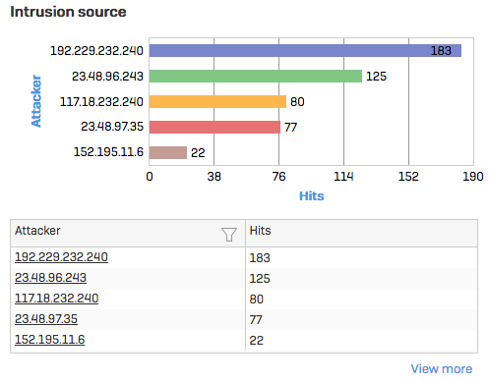
Task: Select the Attacker column header
Action: click(128, 233)
